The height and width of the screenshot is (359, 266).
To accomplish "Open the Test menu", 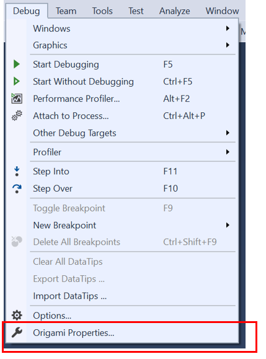I will [x=136, y=11].
